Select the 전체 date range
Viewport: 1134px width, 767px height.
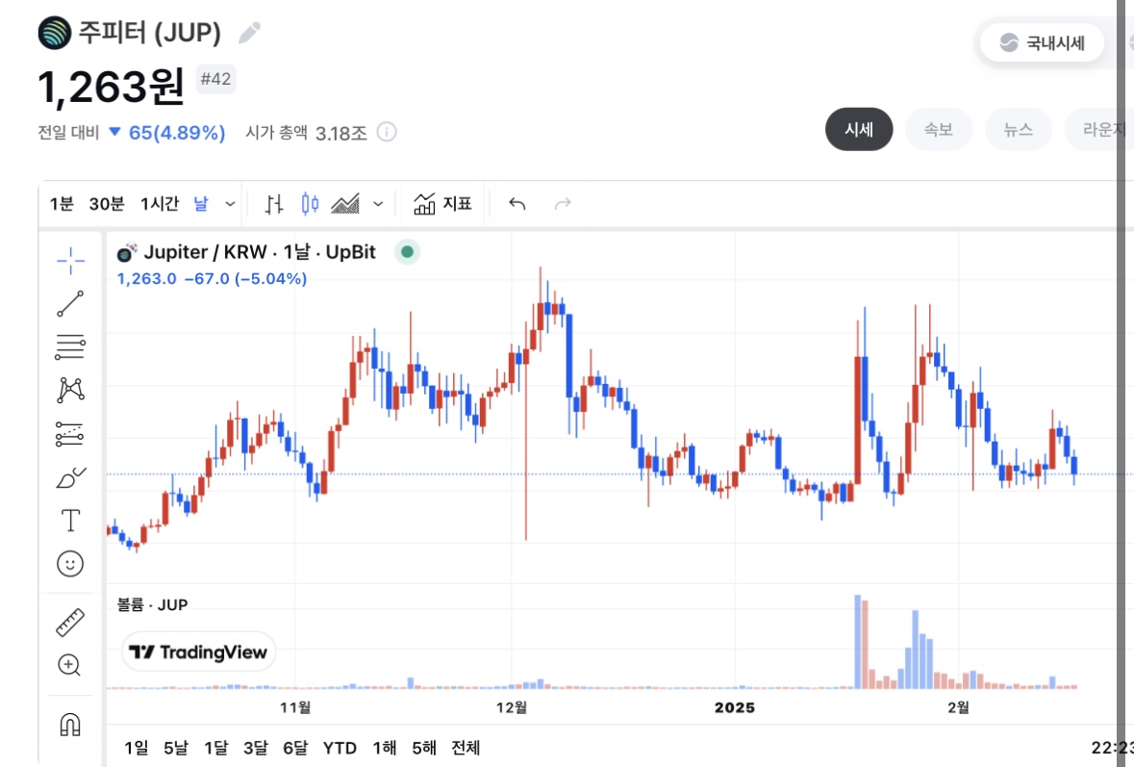point(466,748)
